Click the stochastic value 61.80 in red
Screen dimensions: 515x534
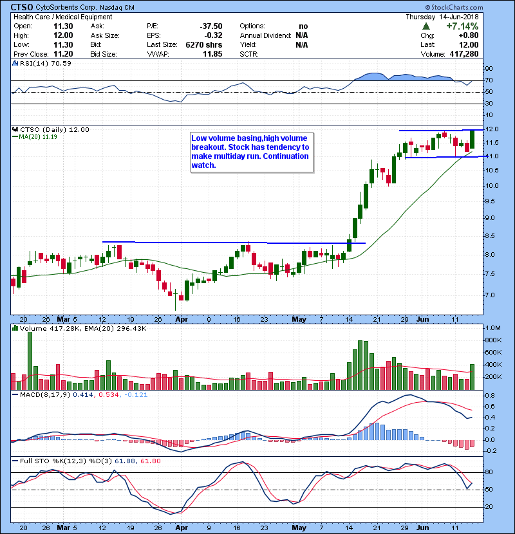[150, 461]
